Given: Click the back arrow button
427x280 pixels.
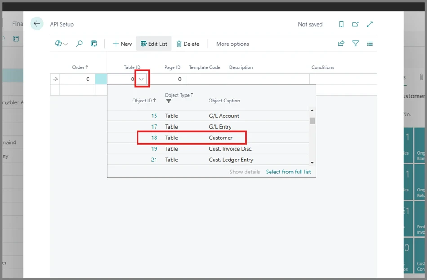Looking at the screenshot, I should [37, 24].
